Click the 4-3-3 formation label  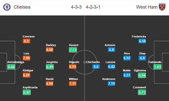[x=76, y=7]
